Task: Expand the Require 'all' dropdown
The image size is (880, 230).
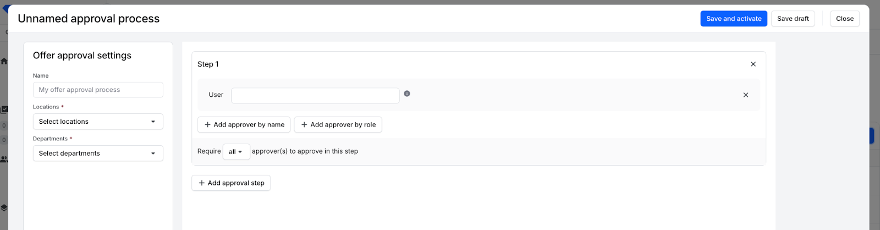Action: pyautogui.click(x=236, y=152)
